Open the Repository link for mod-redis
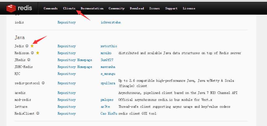The image size is (267, 126). 67,100
